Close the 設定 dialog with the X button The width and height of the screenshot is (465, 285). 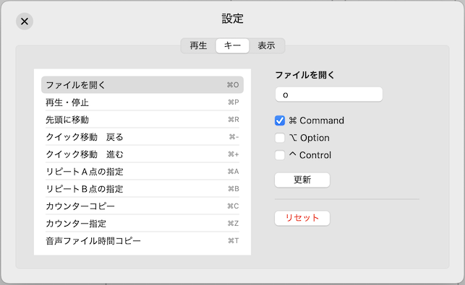[x=25, y=22]
